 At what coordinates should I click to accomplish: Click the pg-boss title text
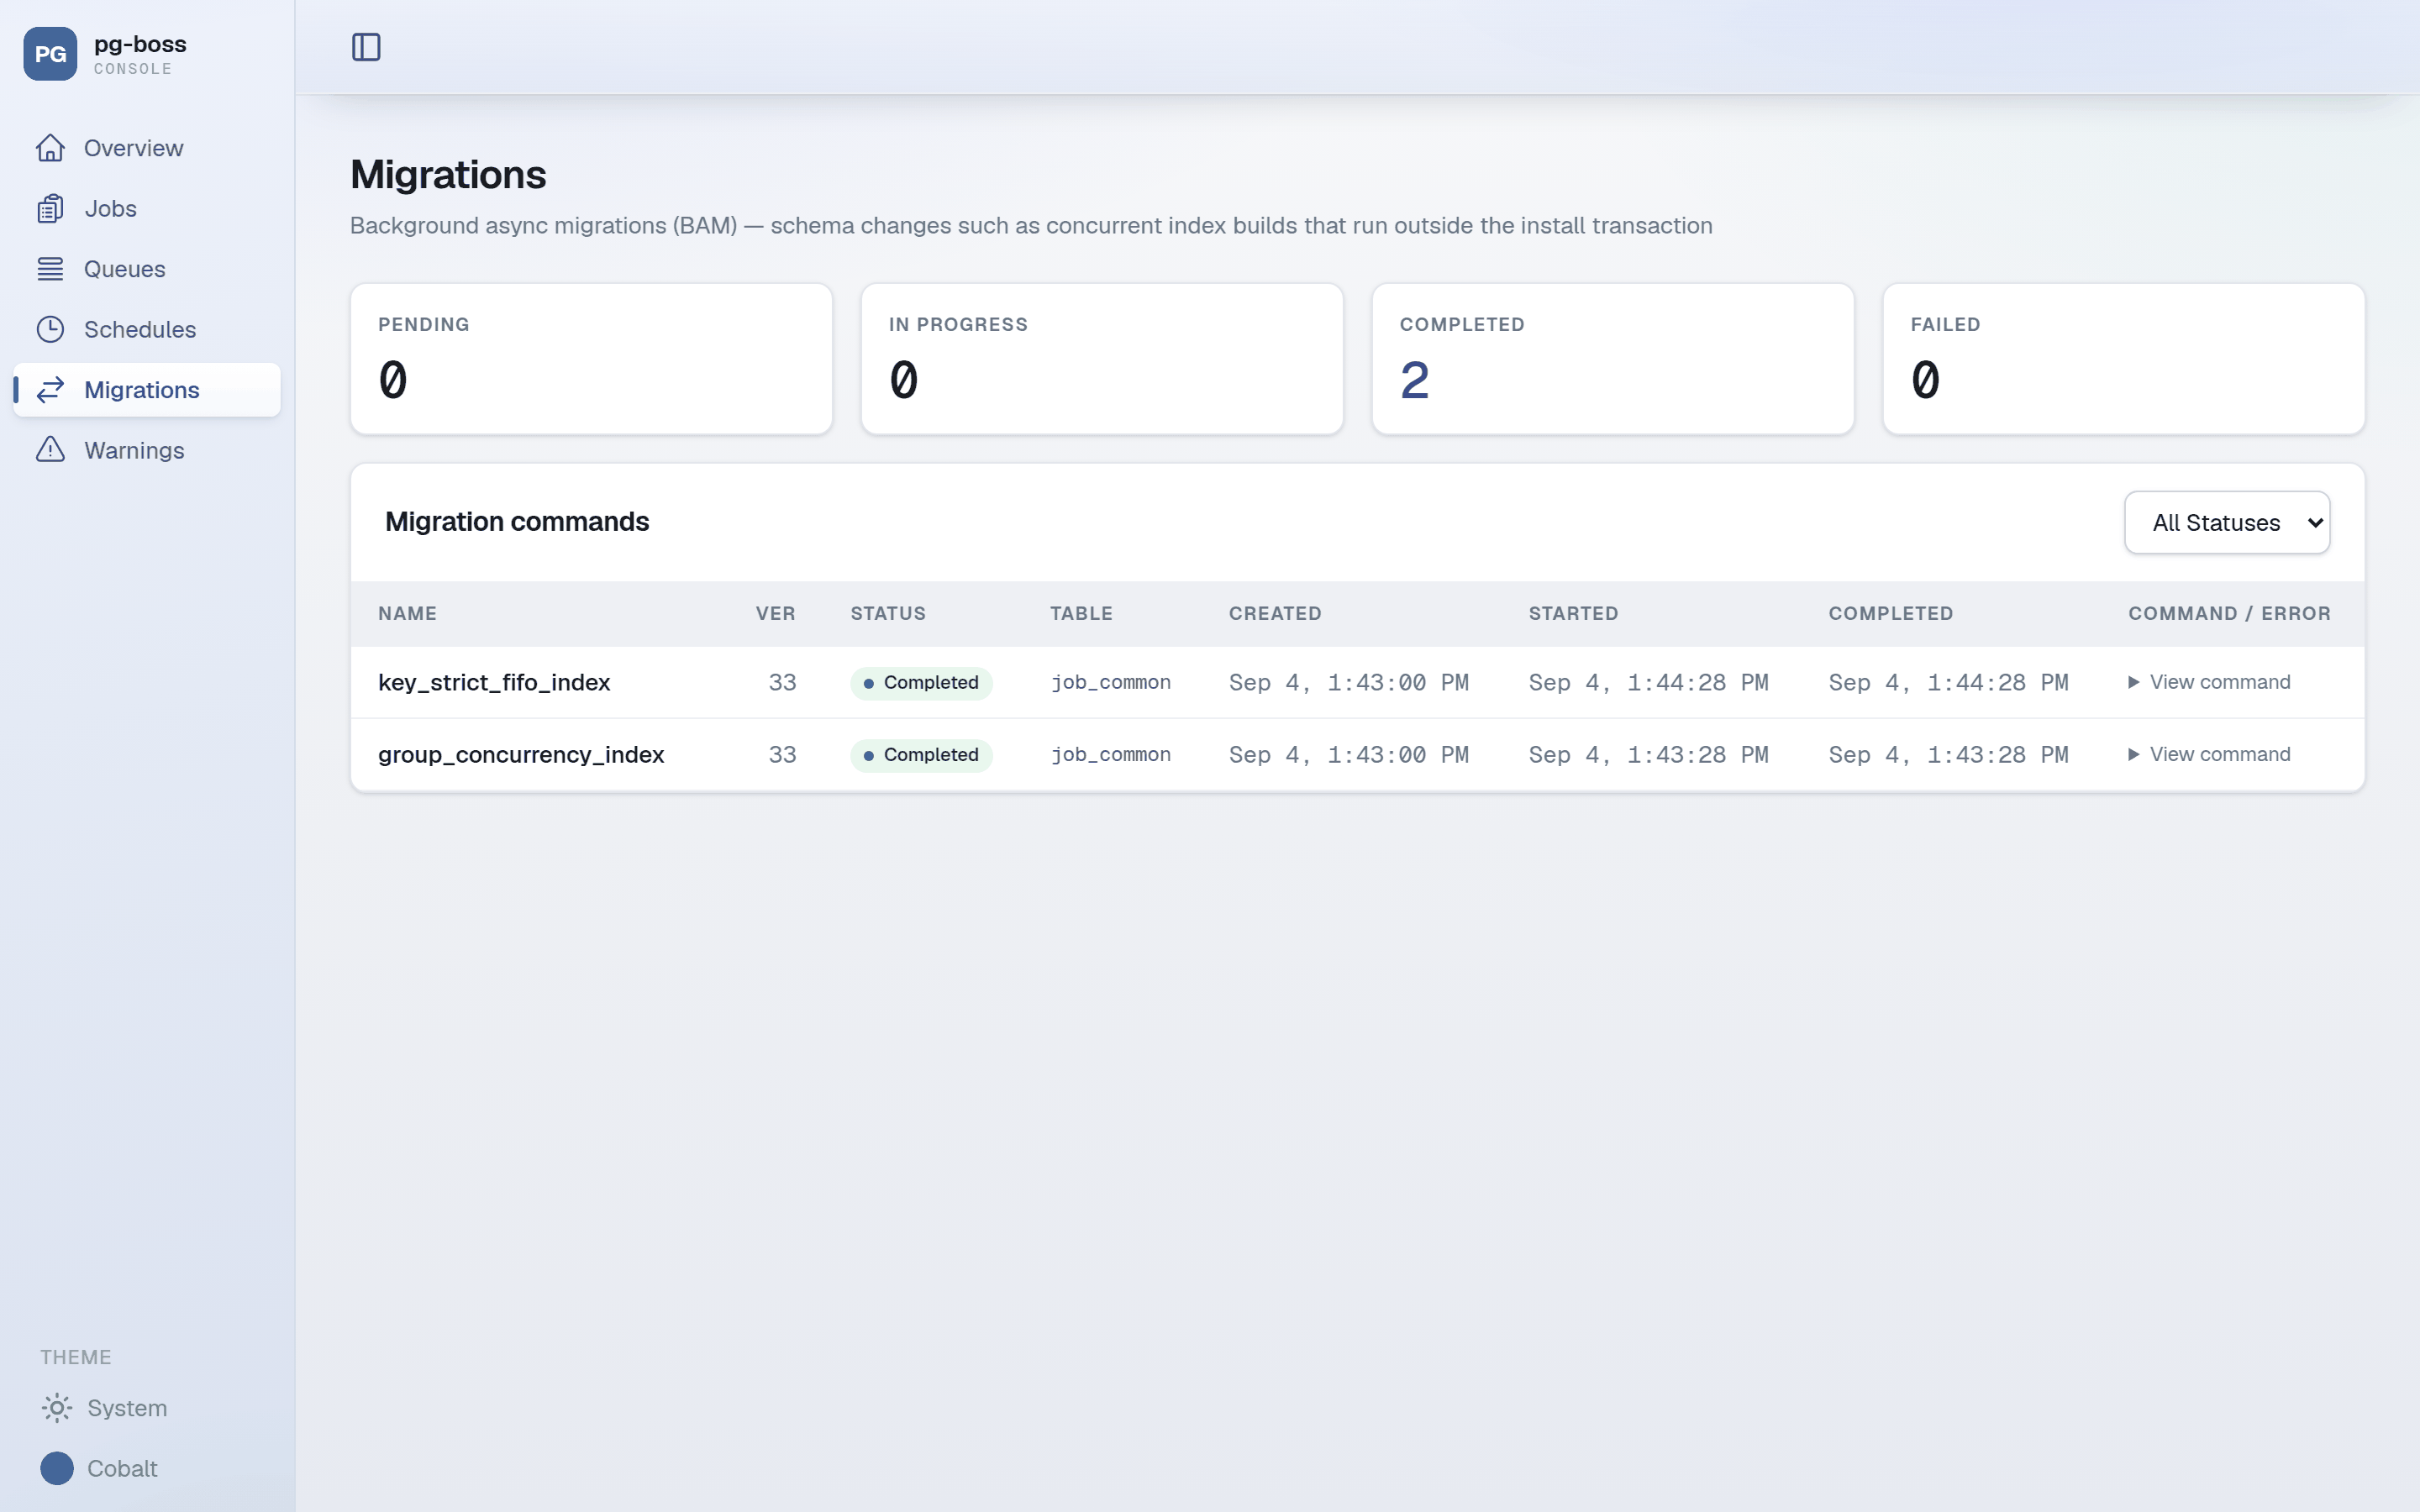[x=140, y=44]
